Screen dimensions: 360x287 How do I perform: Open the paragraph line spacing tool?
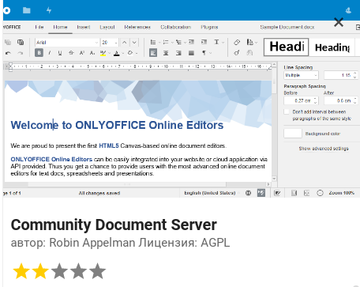(x=216, y=42)
